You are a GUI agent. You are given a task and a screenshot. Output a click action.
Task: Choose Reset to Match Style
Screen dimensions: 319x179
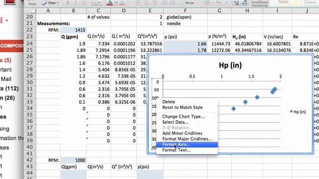tap(182, 107)
